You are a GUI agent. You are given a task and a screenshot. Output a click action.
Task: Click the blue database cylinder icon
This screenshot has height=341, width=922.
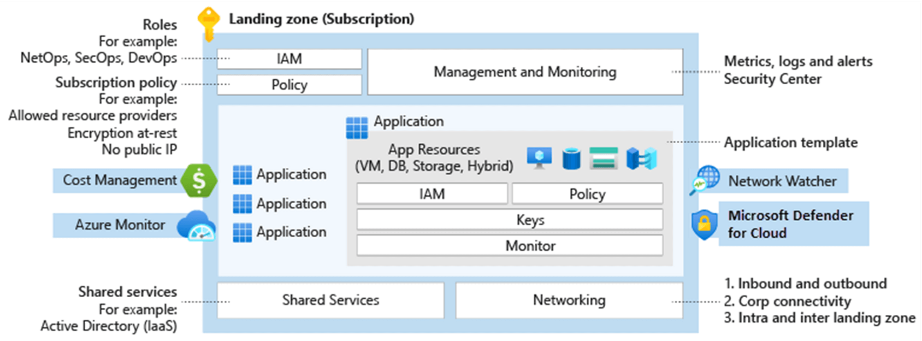point(571,159)
